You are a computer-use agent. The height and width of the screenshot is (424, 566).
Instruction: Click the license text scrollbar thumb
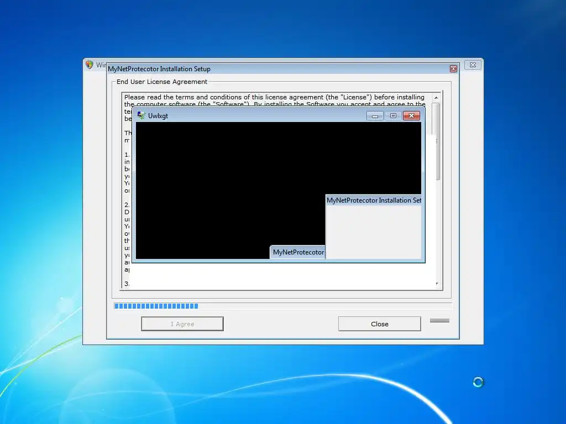(x=436, y=141)
